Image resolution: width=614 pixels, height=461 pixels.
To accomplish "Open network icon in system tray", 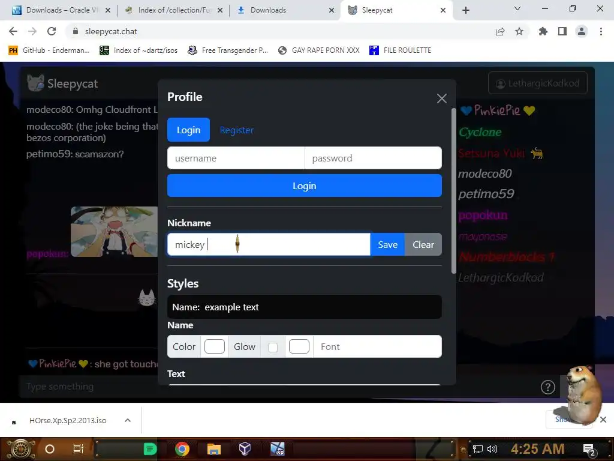I will coord(478,449).
